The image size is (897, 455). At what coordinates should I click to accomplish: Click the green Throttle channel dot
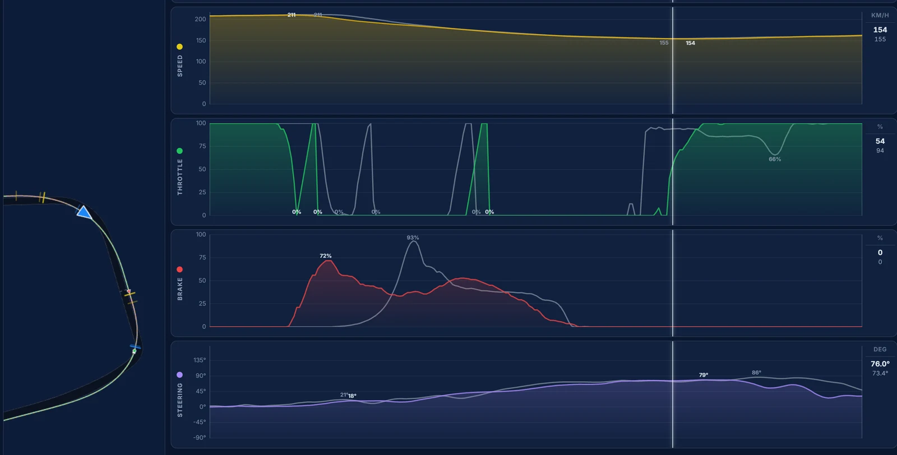coord(179,151)
